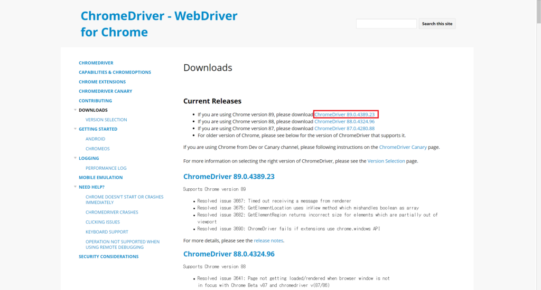
Task: Open the release notes link
Action: point(268,240)
